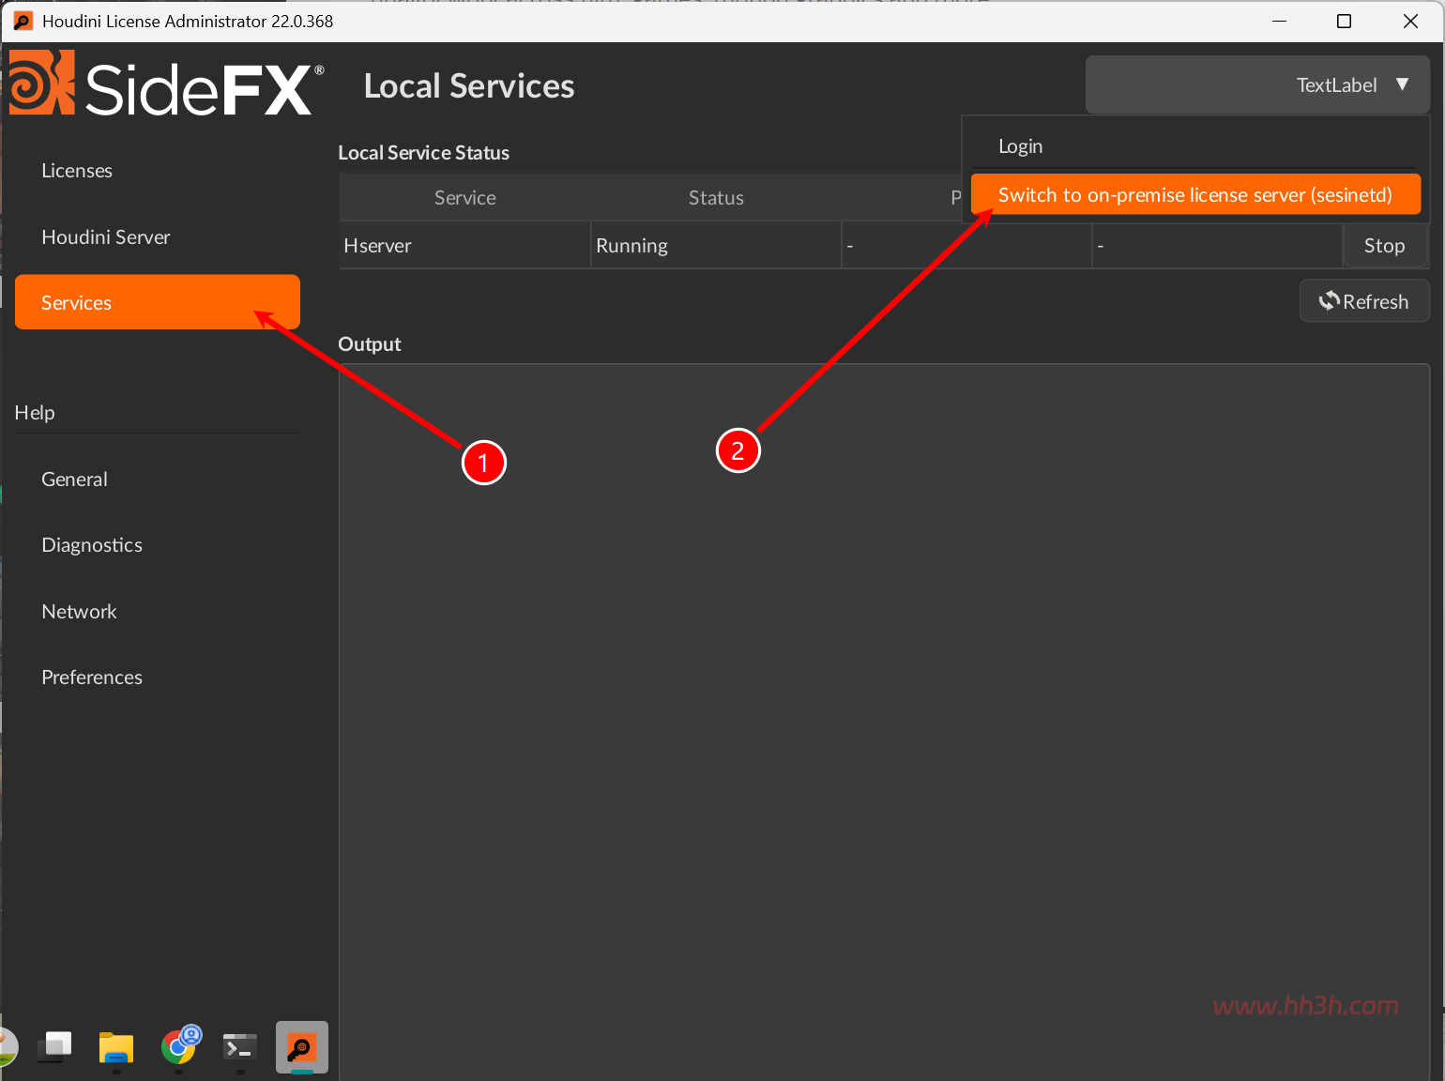Open the Diagnostics page

coord(158,545)
